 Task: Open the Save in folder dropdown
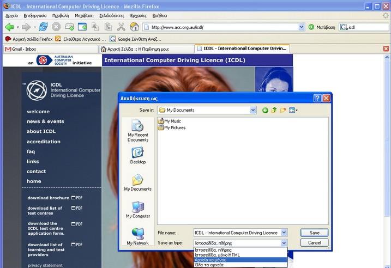tap(253, 110)
